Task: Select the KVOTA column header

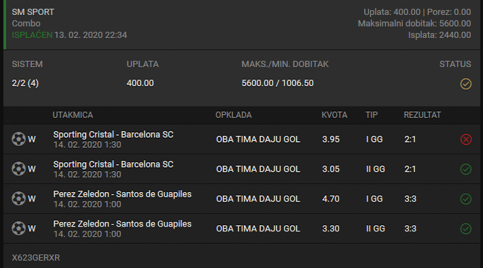Action: 334,115
